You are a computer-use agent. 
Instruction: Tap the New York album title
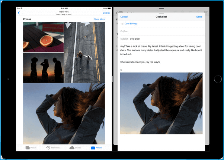pyautogui.click(x=64, y=11)
